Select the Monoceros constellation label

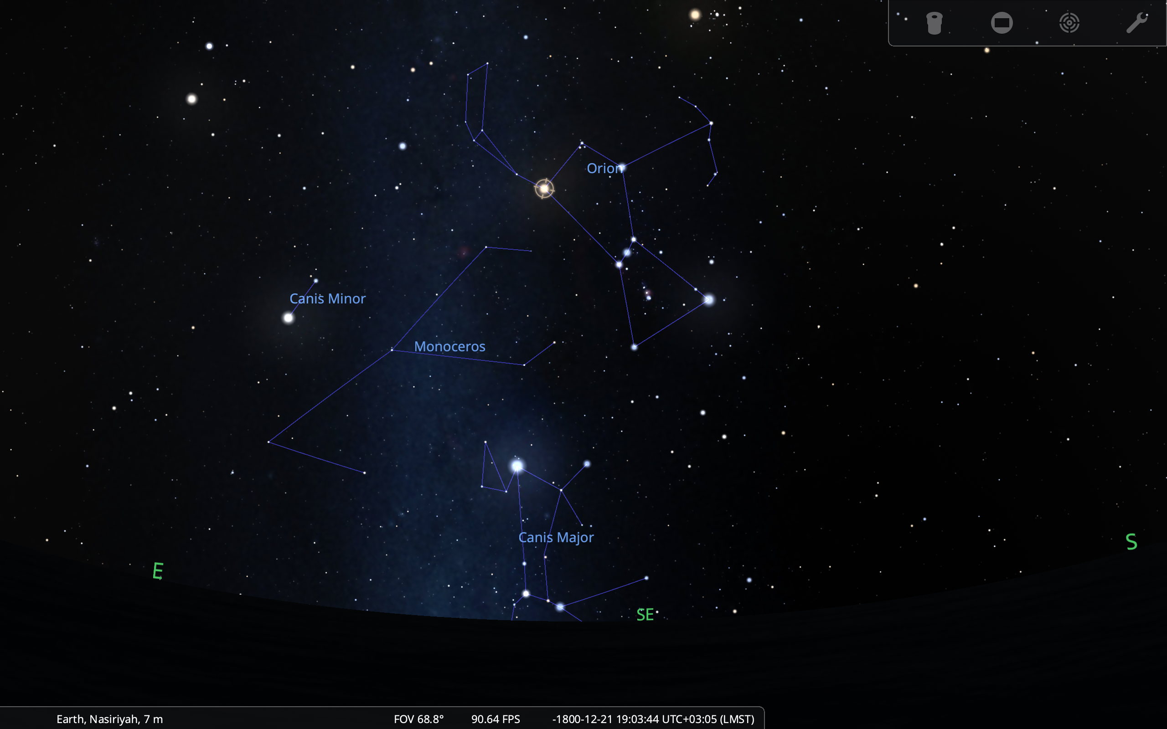[x=449, y=346]
